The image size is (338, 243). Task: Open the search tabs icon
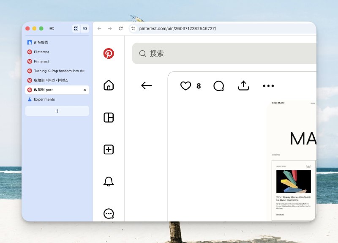tap(85, 28)
